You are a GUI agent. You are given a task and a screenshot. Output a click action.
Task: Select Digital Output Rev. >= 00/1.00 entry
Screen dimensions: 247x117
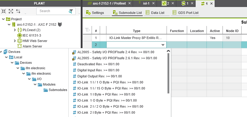click(x=99, y=76)
